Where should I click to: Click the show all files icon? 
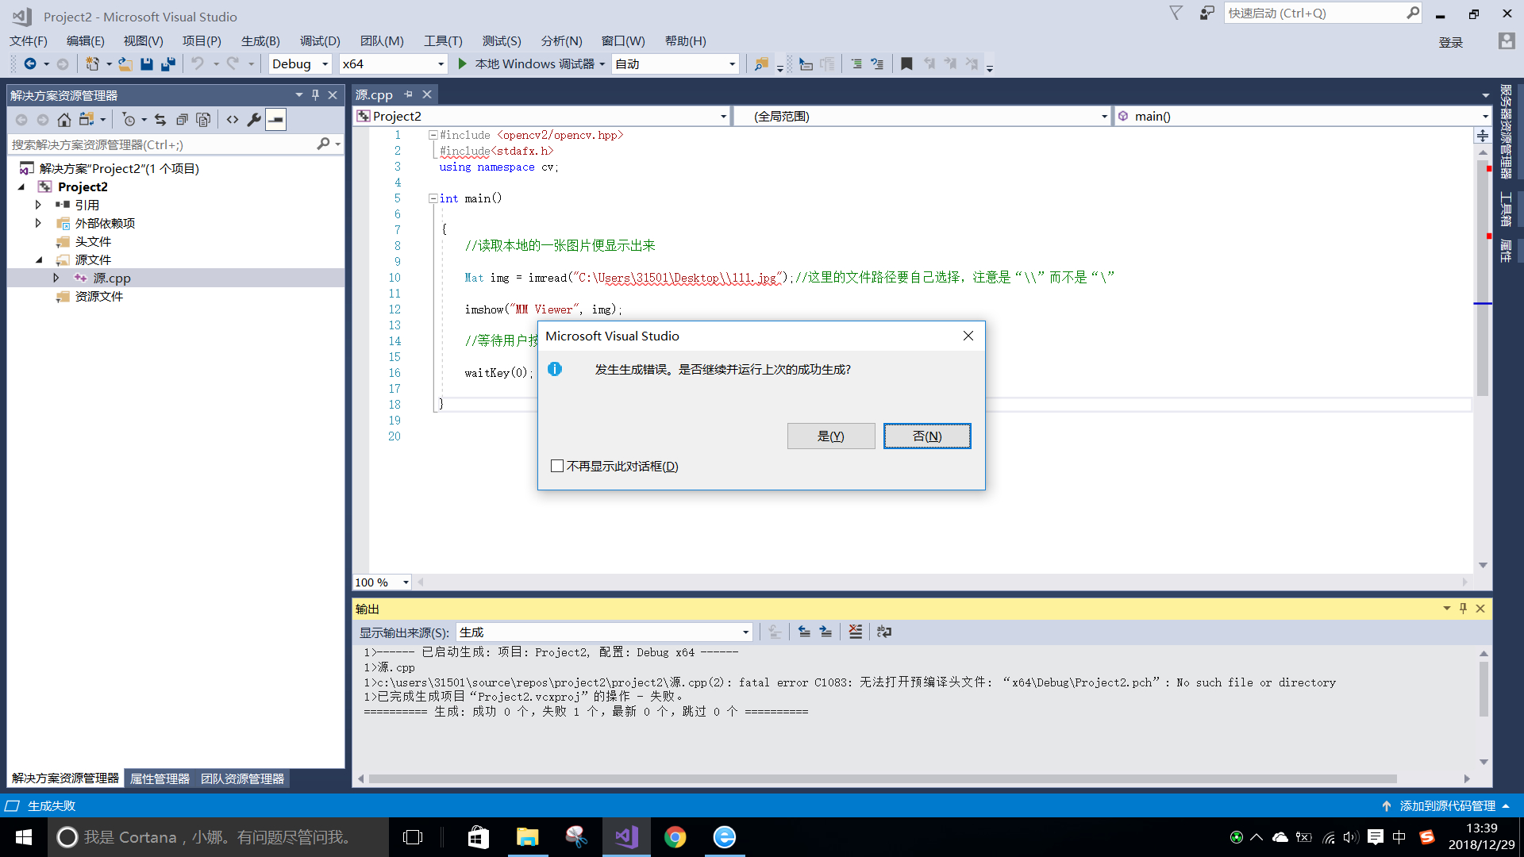point(203,120)
